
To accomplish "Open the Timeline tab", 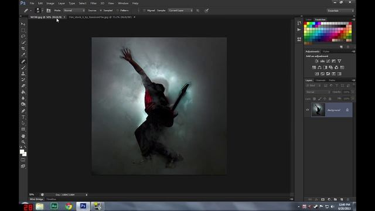I will pyautogui.click(x=51, y=199).
